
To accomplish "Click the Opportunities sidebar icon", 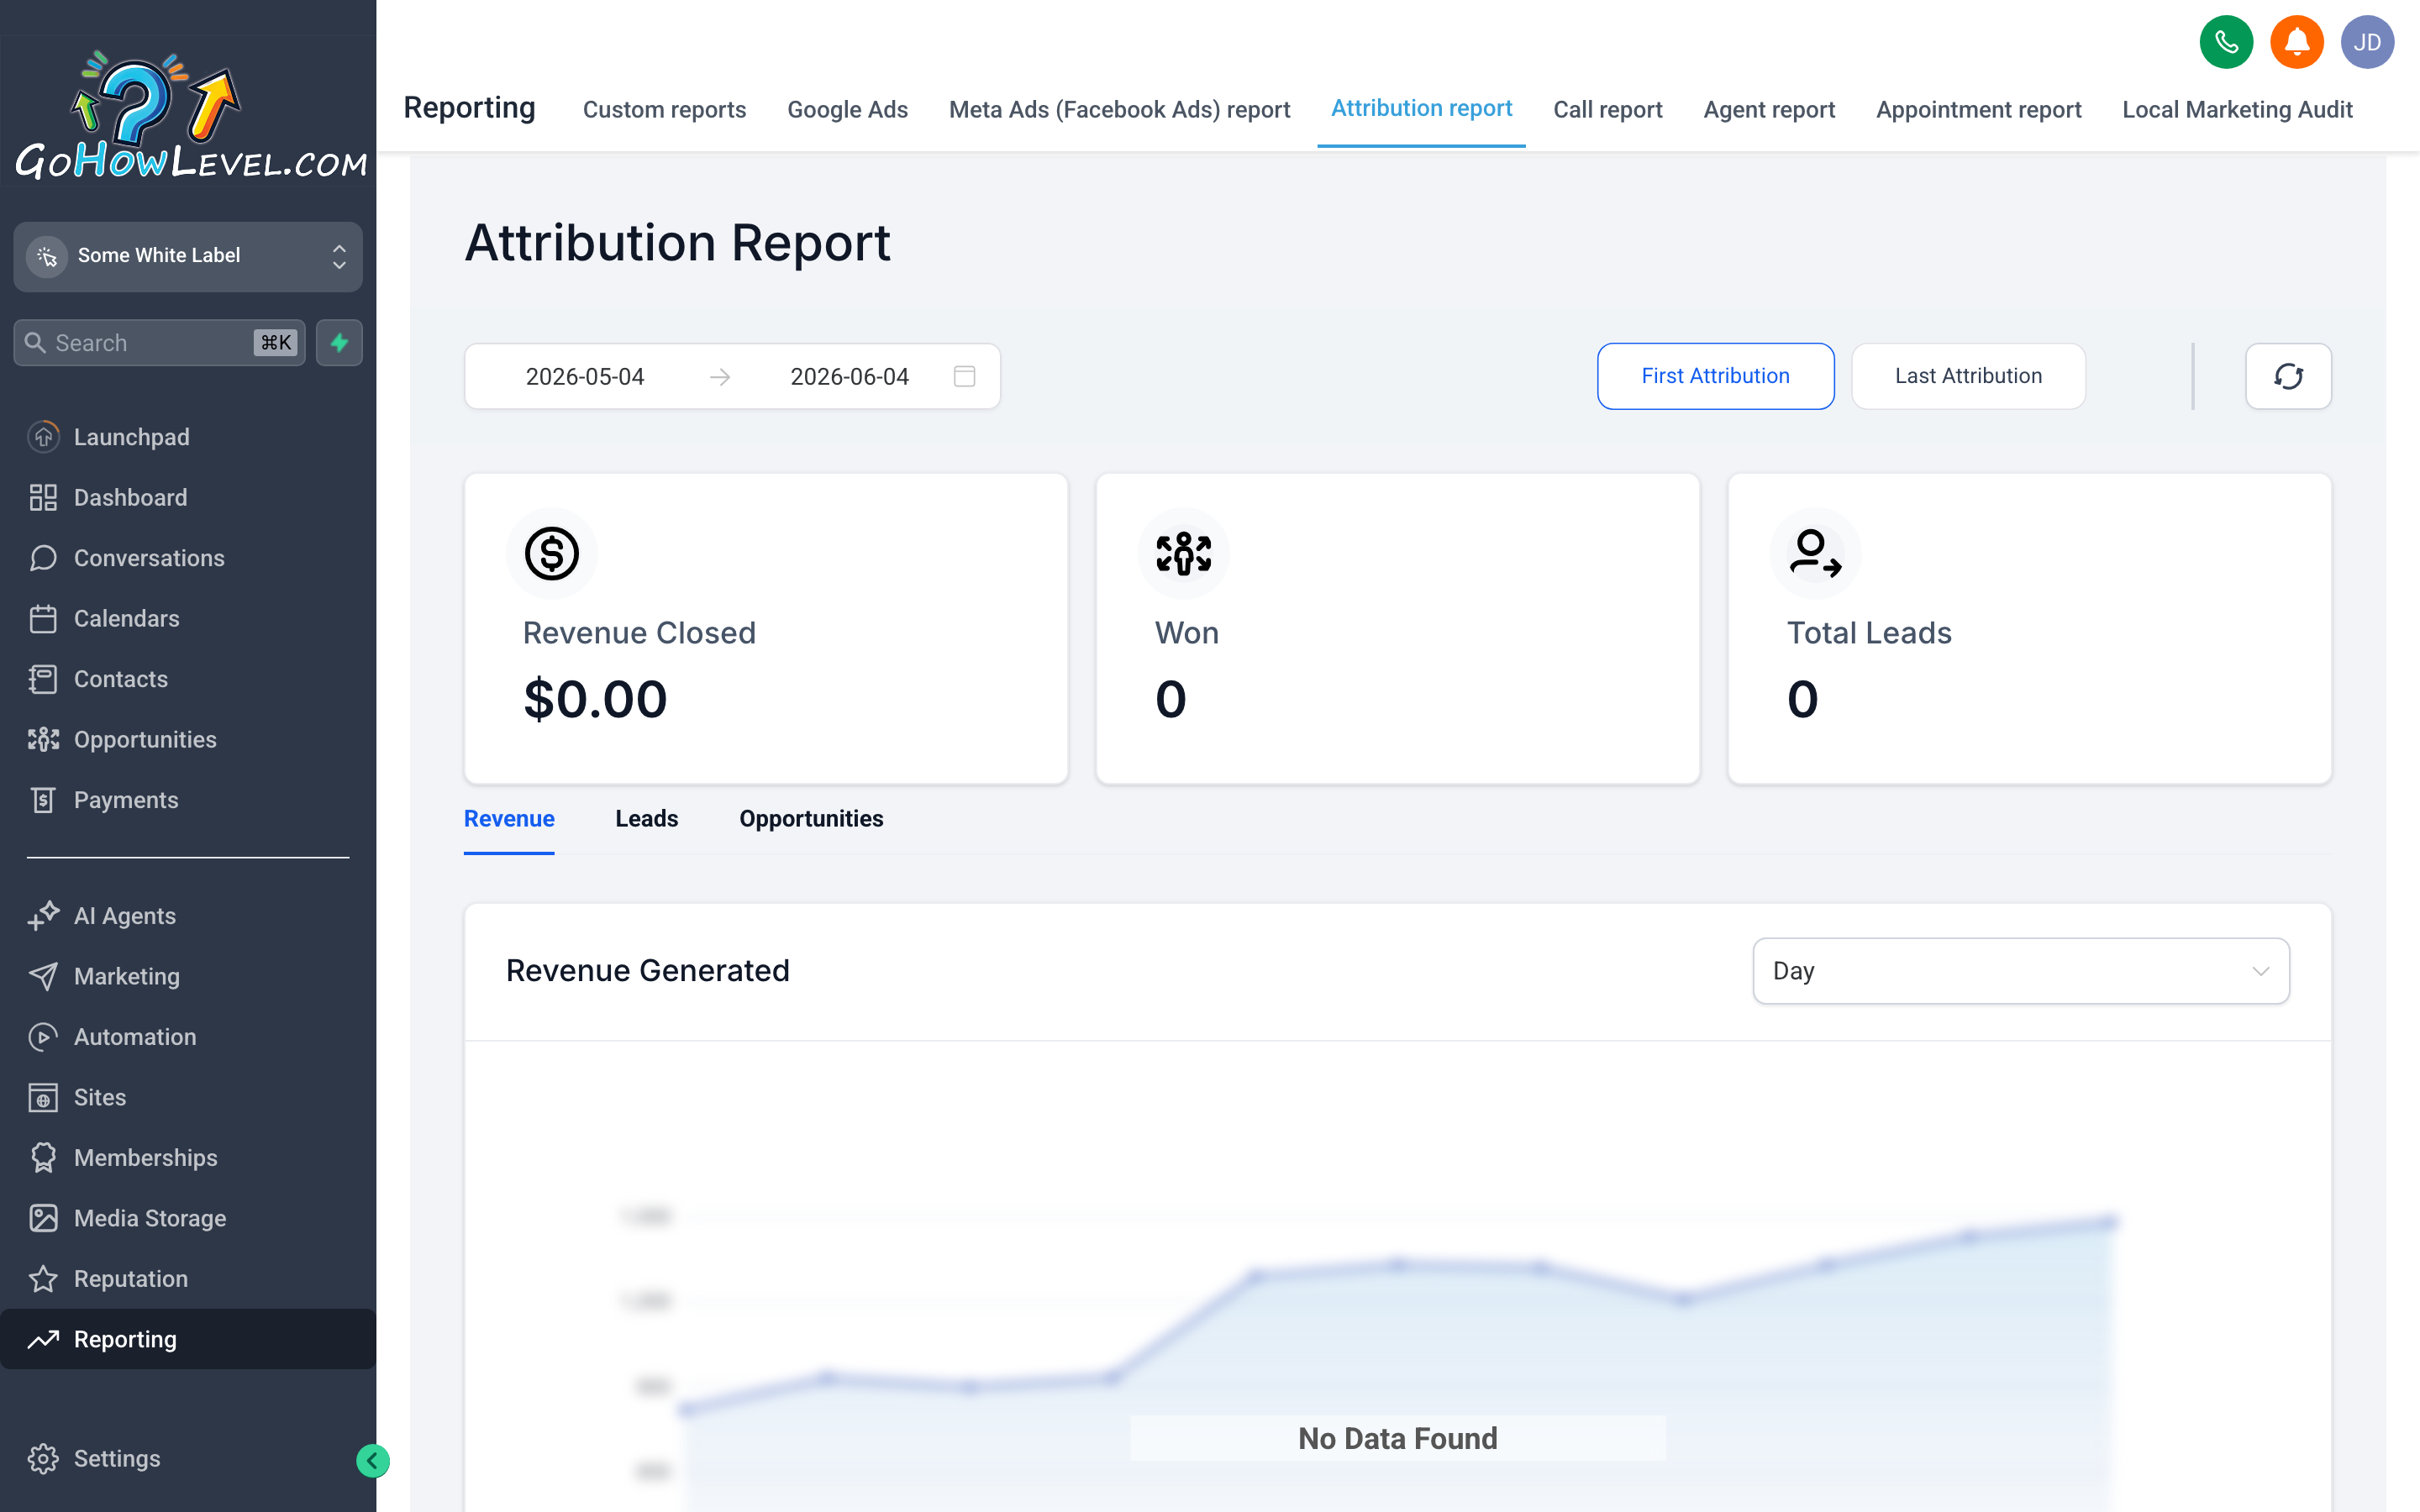I will tap(43, 739).
